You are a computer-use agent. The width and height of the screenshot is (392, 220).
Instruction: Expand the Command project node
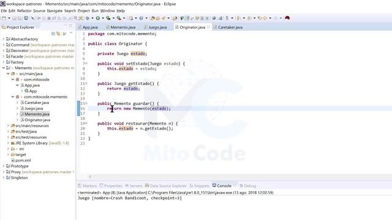4,45
